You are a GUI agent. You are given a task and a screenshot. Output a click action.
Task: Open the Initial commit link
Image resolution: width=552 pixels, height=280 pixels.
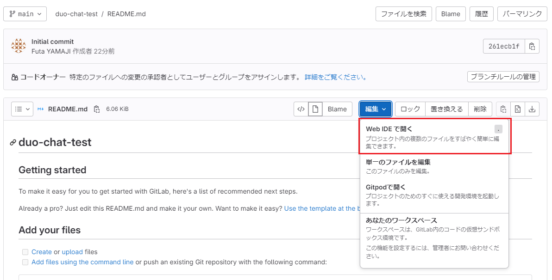pos(52,42)
